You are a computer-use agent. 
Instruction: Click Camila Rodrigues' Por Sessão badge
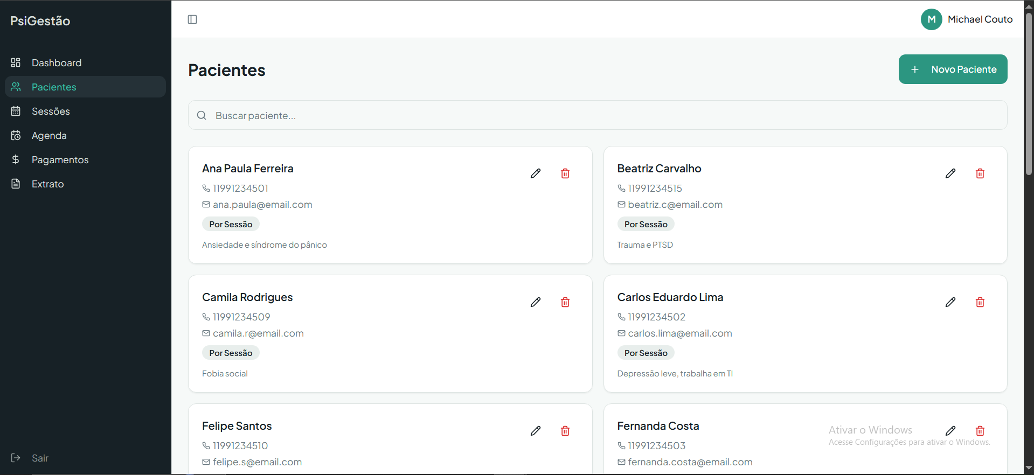pyautogui.click(x=231, y=353)
